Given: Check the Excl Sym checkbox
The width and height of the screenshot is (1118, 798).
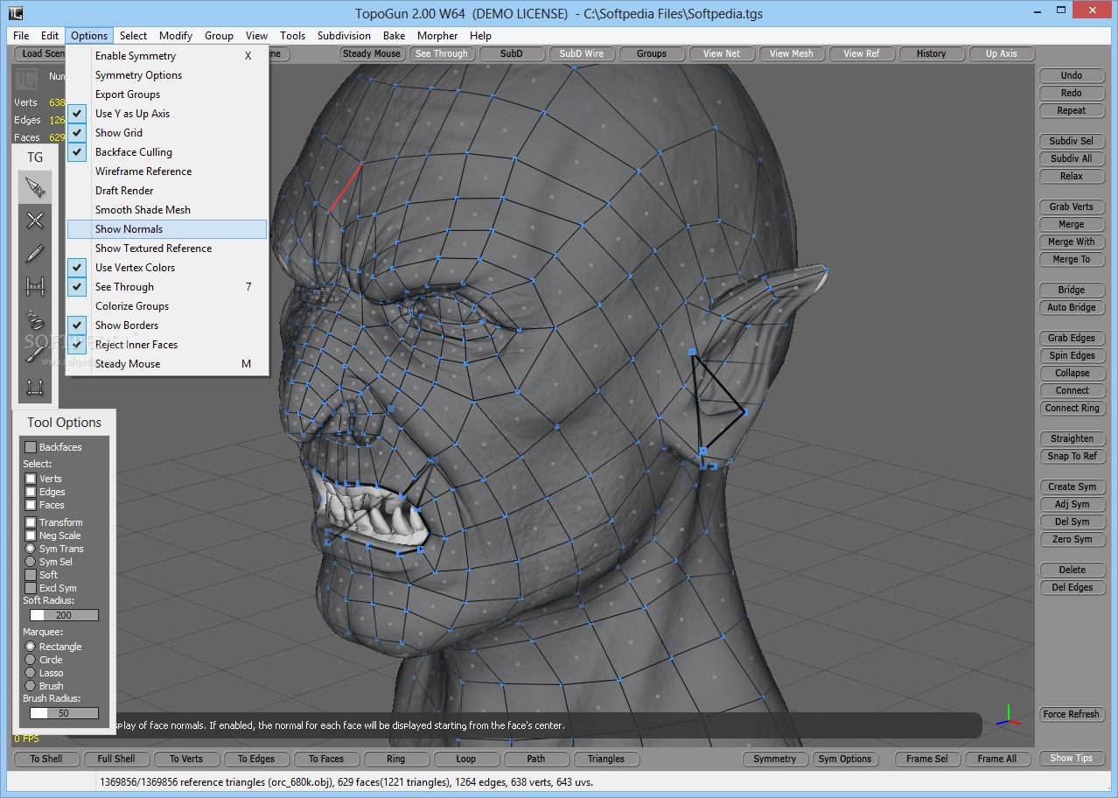Looking at the screenshot, I should point(31,588).
